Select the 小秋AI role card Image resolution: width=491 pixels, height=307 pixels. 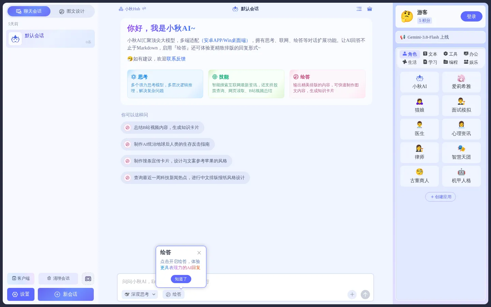point(419,82)
